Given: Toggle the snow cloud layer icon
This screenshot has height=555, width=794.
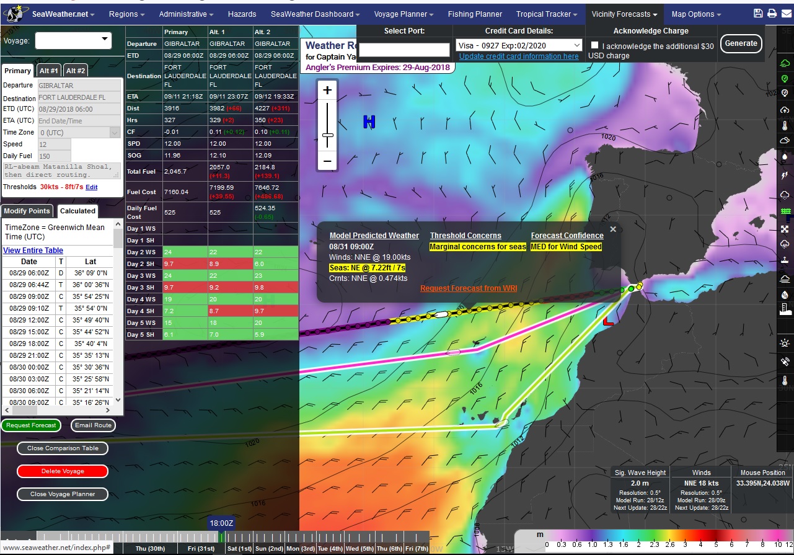Looking at the screenshot, I should (785, 195).
